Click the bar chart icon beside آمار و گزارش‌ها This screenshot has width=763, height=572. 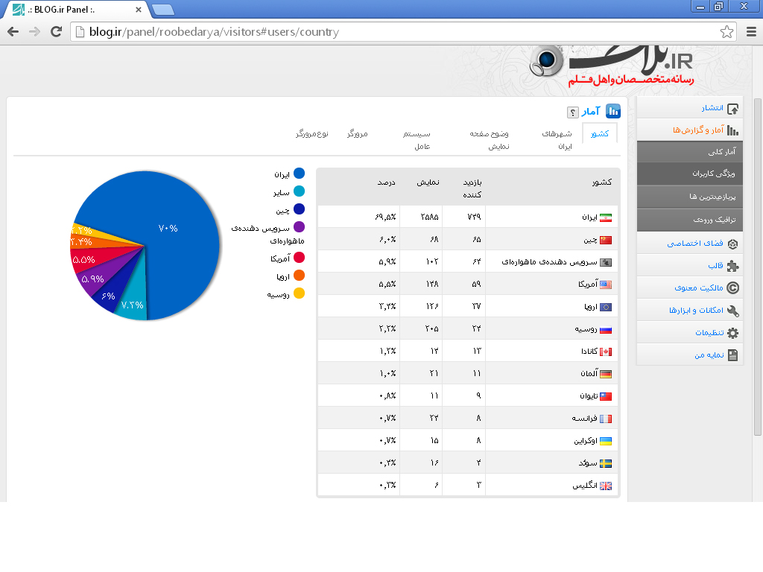tap(732, 130)
